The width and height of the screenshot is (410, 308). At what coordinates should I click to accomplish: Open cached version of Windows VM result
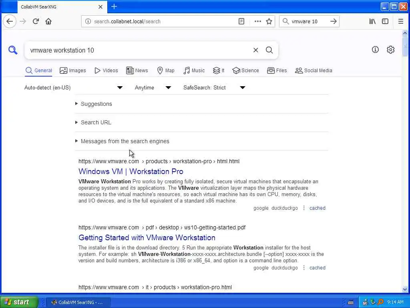318,208
